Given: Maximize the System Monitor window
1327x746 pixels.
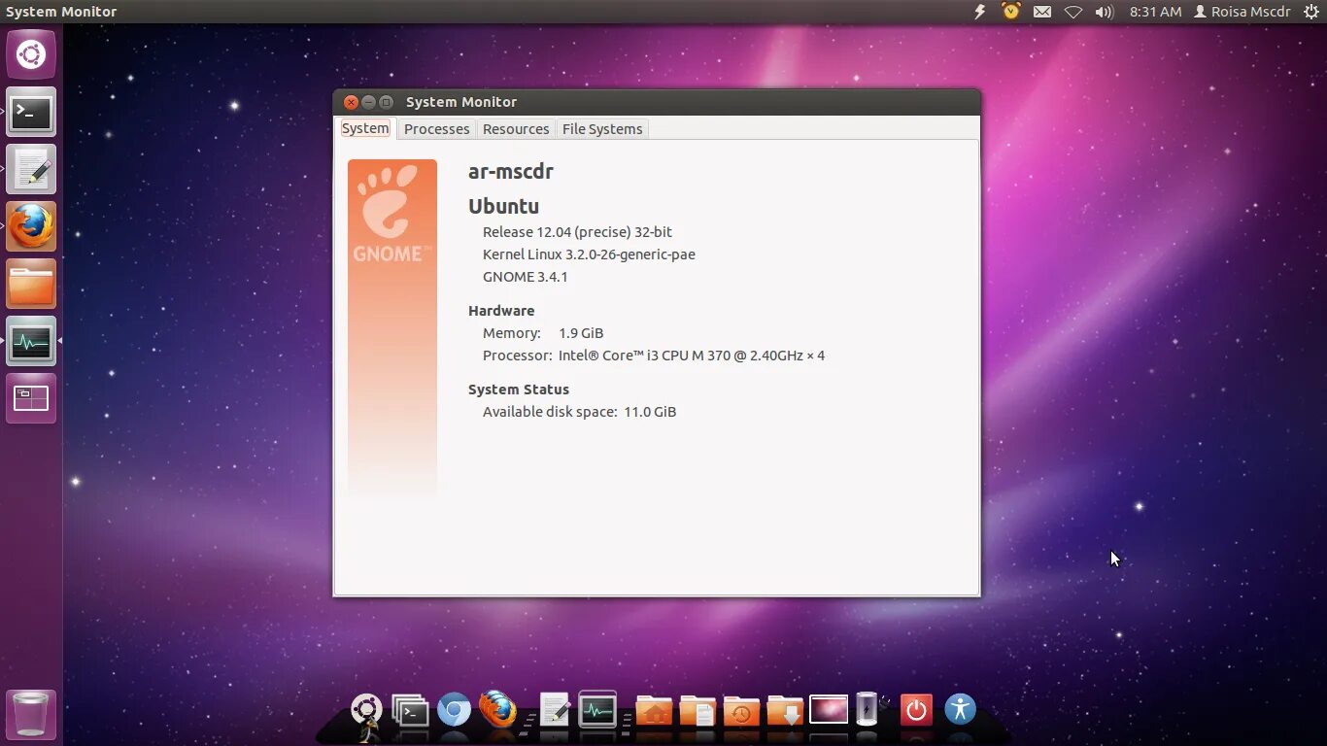Looking at the screenshot, I should pos(386,102).
